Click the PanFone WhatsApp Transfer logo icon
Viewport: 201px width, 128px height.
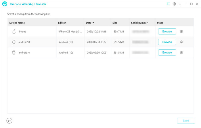point(5,4)
